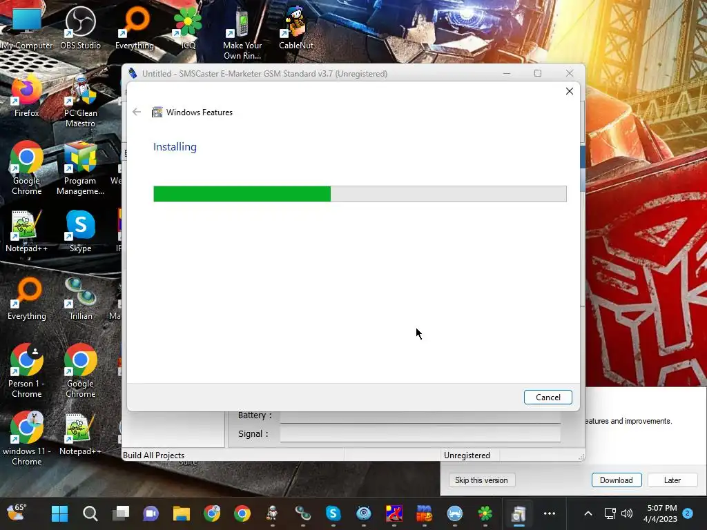Launch CableNut desktop icon

296,28
